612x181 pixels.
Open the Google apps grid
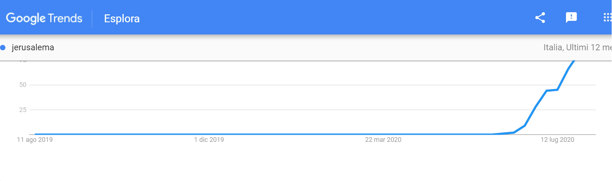(x=607, y=18)
